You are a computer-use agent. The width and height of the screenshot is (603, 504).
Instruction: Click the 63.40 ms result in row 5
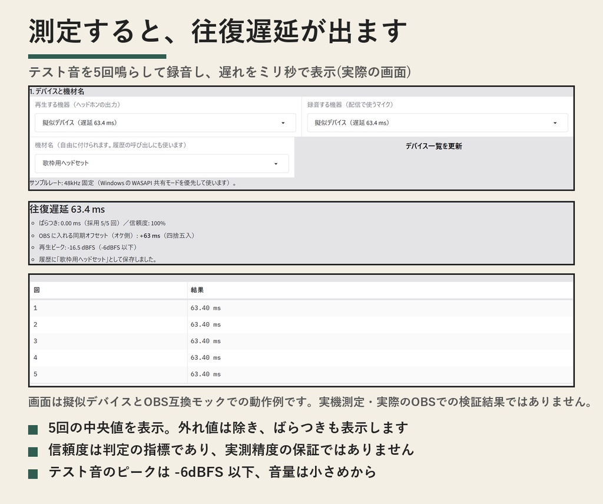pos(206,374)
